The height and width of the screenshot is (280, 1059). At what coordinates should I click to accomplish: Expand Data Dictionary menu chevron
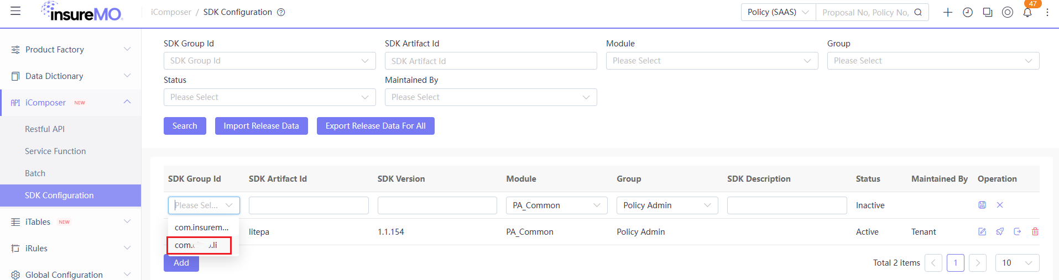[127, 76]
